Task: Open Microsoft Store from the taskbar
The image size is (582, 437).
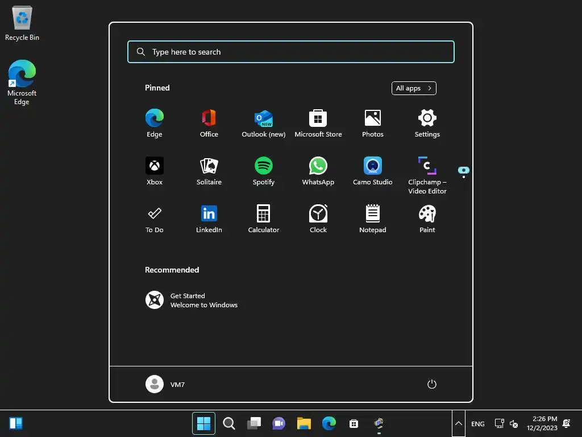Action: [354, 423]
